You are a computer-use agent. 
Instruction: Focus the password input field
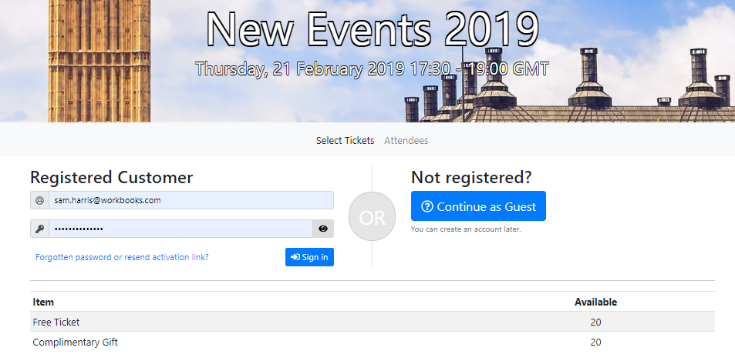[x=181, y=229]
